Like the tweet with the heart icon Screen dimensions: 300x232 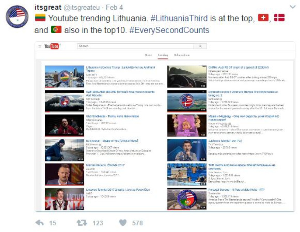pos(123,223)
